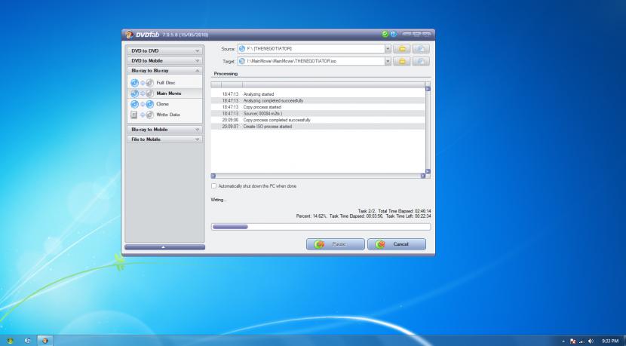Click the log's horizontal scrollbar right arrow
626x346 pixels.
tap(423, 176)
